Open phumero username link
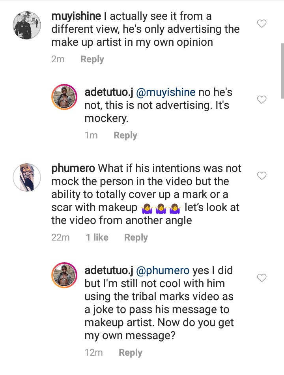284x375 pixels. click(x=73, y=168)
